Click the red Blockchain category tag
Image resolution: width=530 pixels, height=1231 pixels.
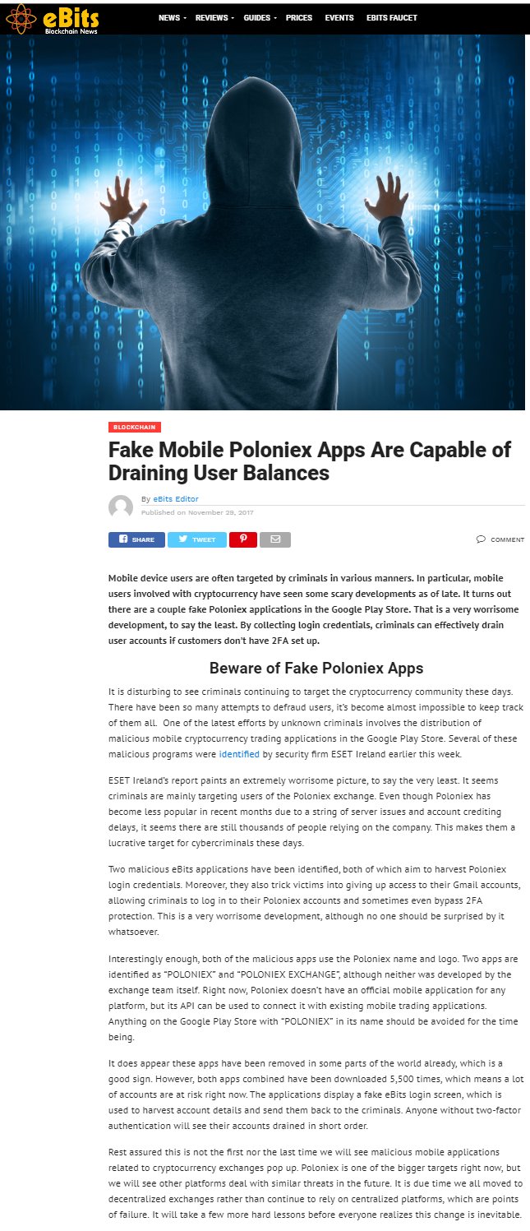tap(135, 427)
